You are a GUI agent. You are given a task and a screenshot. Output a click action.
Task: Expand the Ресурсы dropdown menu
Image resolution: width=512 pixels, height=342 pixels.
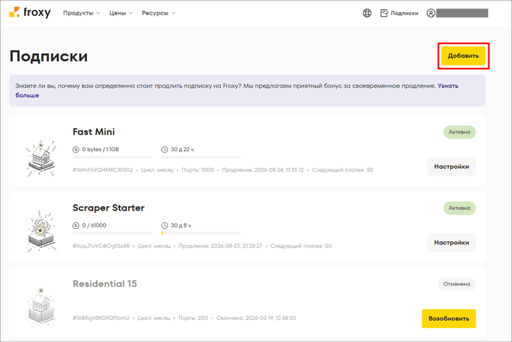pos(158,13)
